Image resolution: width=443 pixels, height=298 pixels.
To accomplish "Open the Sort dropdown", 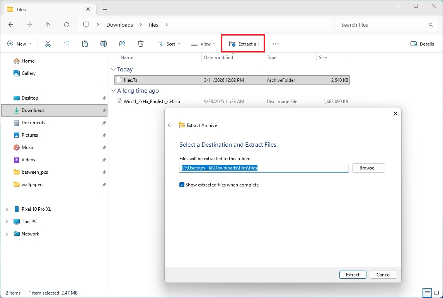I will point(169,44).
